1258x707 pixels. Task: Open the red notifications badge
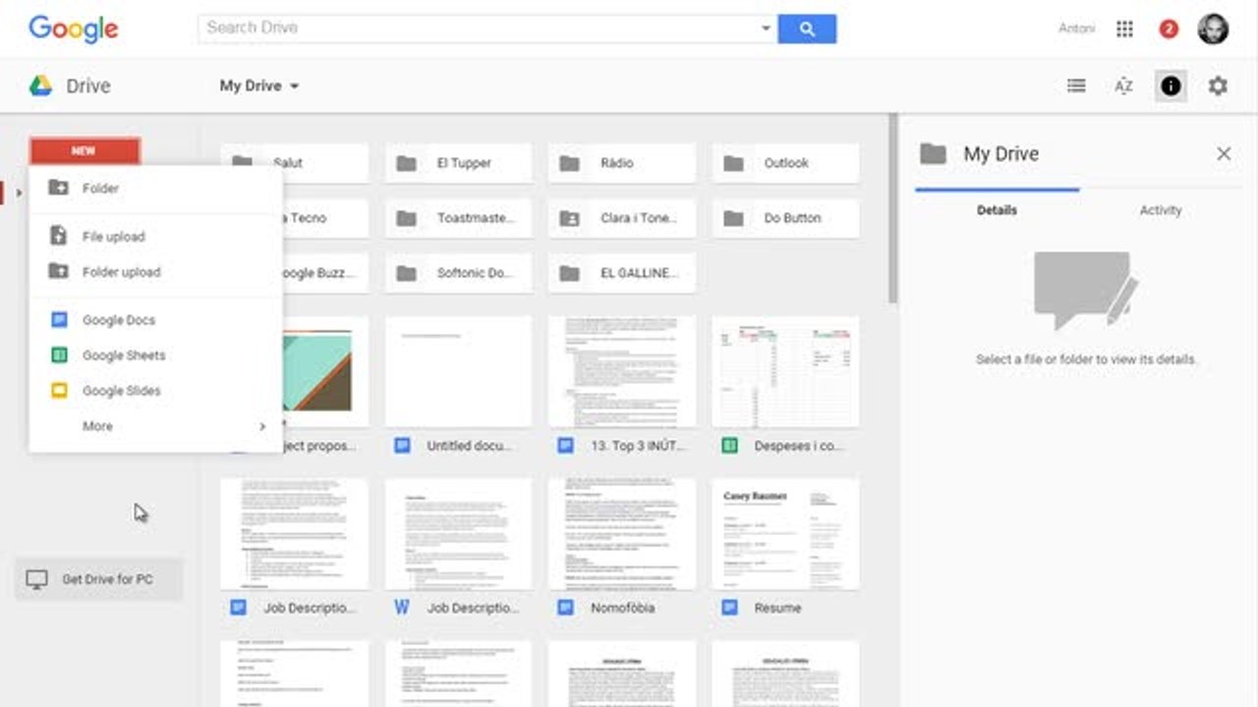click(x=1169, y=28)
